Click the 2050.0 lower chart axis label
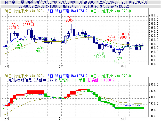161x122 pixels. [x=154, y=85]
